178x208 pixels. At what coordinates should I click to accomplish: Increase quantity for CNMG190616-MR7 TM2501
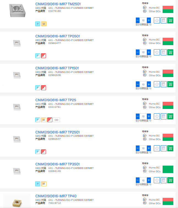tap(149, 20)
